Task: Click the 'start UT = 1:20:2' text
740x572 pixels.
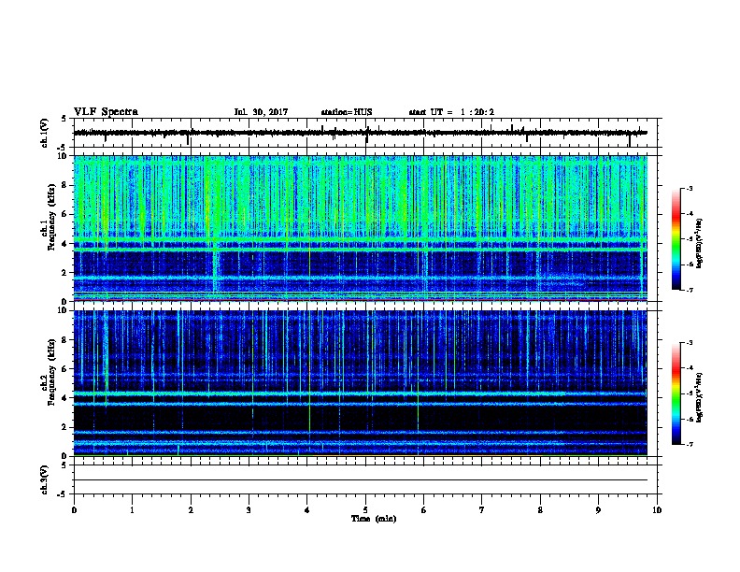Action: [451, 112]
